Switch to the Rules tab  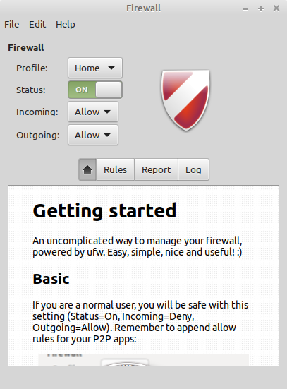click(x=115, y=169)
